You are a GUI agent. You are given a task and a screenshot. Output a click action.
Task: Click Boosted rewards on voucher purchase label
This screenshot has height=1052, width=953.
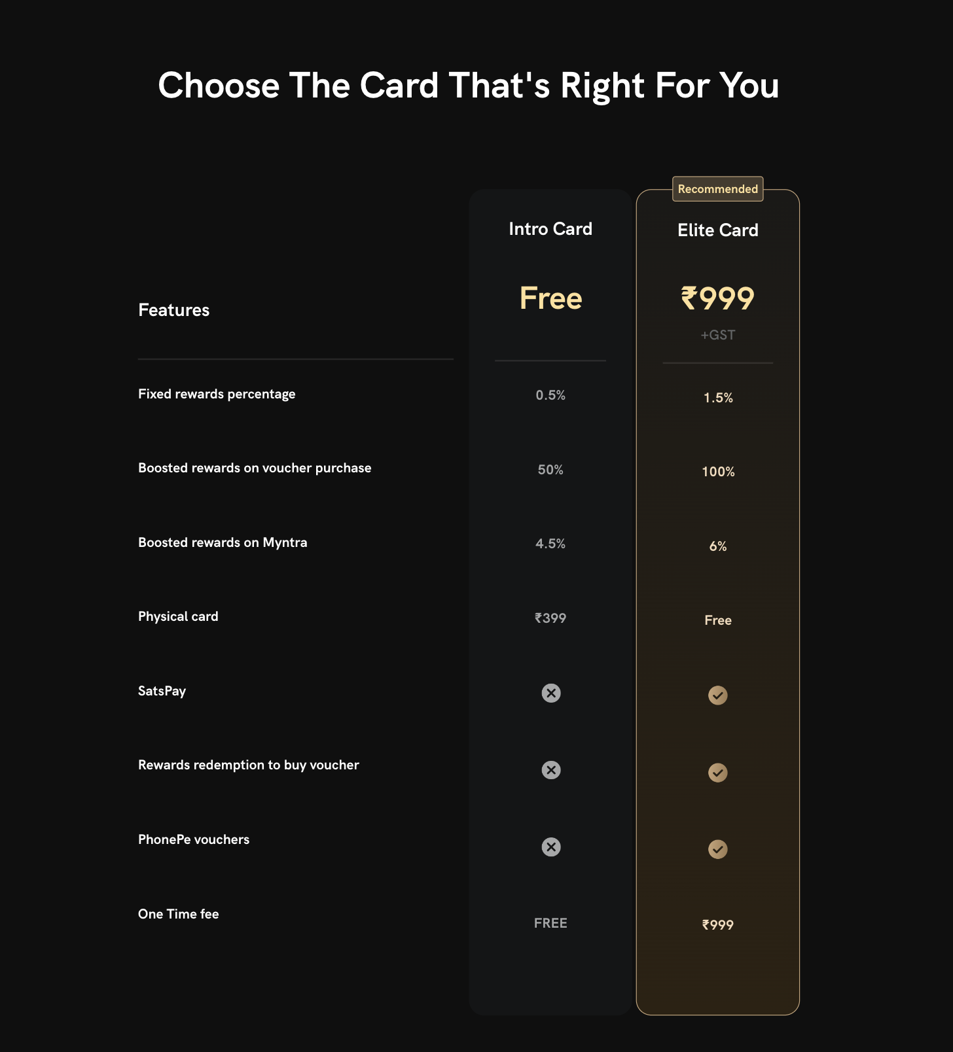click(255, 468)
